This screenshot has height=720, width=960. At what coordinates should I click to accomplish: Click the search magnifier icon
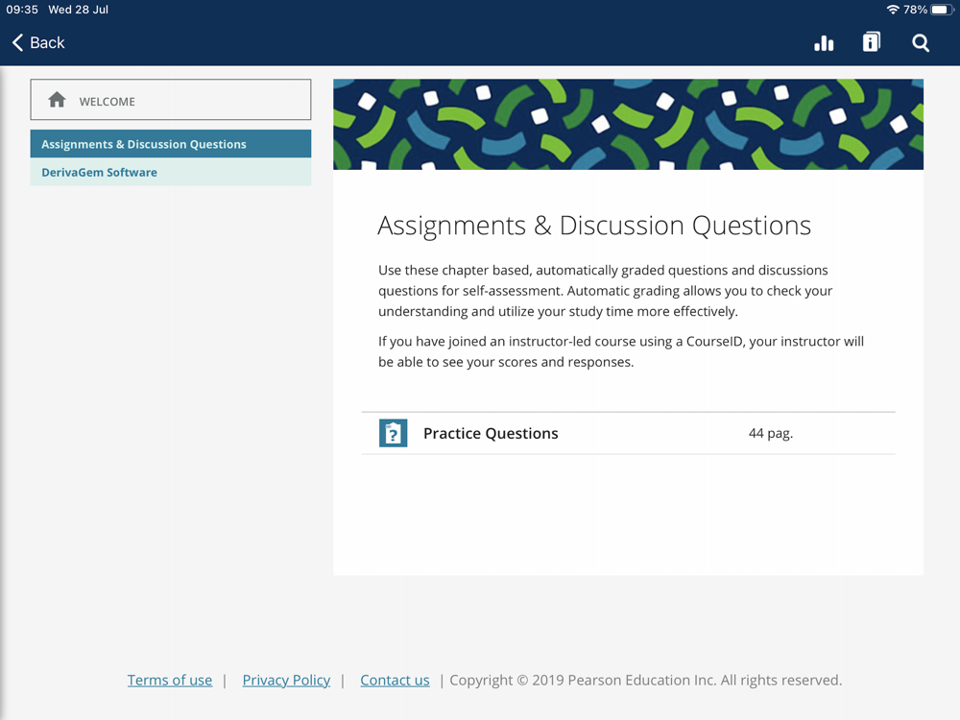click(921, 42)
